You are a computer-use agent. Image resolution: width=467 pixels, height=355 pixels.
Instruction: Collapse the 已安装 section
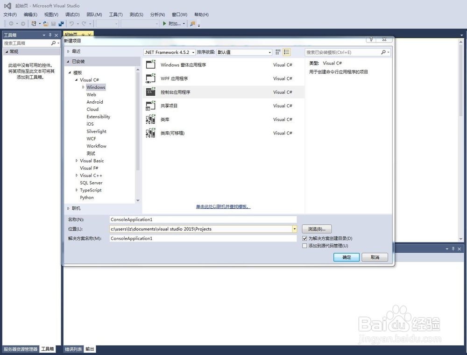pyautogui.click(x=68, y=61)
